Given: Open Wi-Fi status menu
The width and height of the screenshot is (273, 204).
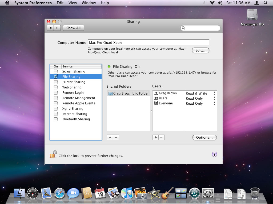Looking at the screenshot, I should pyautogui.click(x=212, y=3).
